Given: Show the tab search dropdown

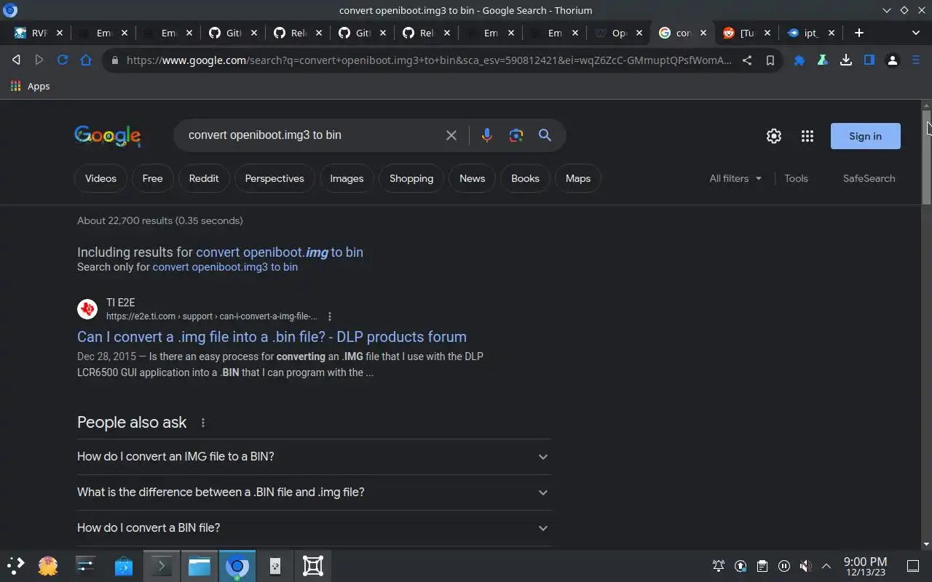Looking at the screenshot, I should coord(916,33).
